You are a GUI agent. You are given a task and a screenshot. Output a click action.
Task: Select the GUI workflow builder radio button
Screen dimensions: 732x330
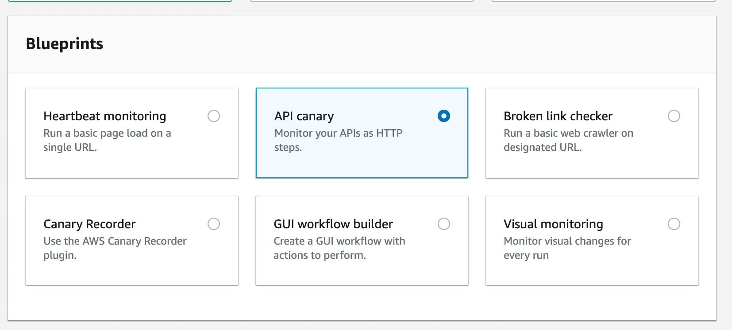coord(444,224)
